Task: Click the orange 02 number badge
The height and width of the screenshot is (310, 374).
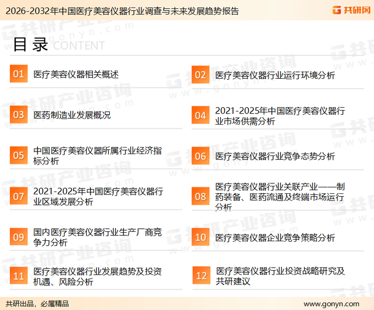Action: coord(200,75)
